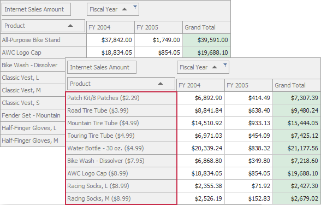Select the Half-Finger Gloves, M row

point(33,140)
